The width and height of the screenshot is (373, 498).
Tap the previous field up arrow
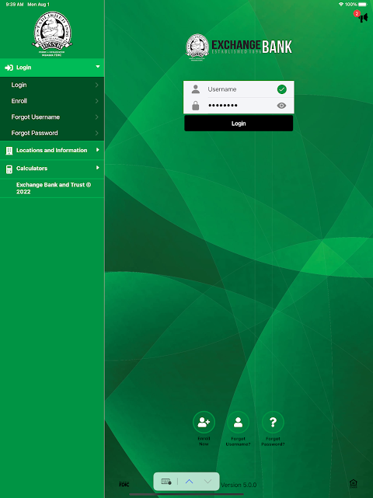click(189, 482)
